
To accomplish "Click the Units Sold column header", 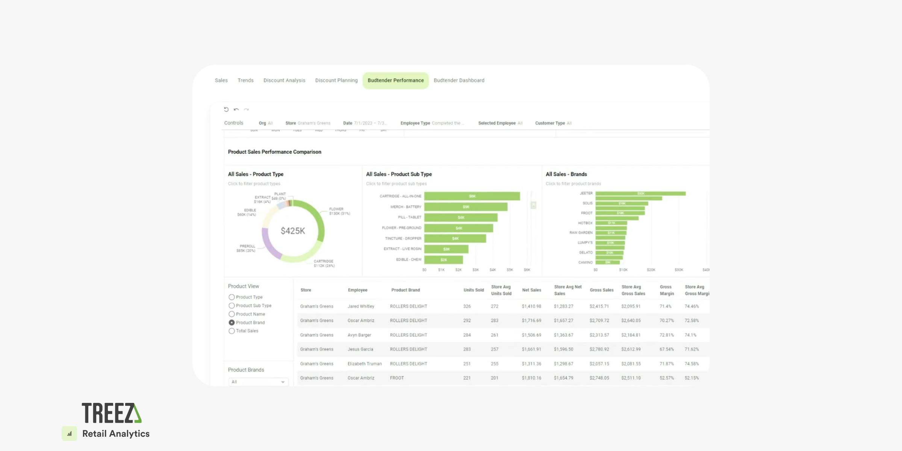I will point(473,290).
